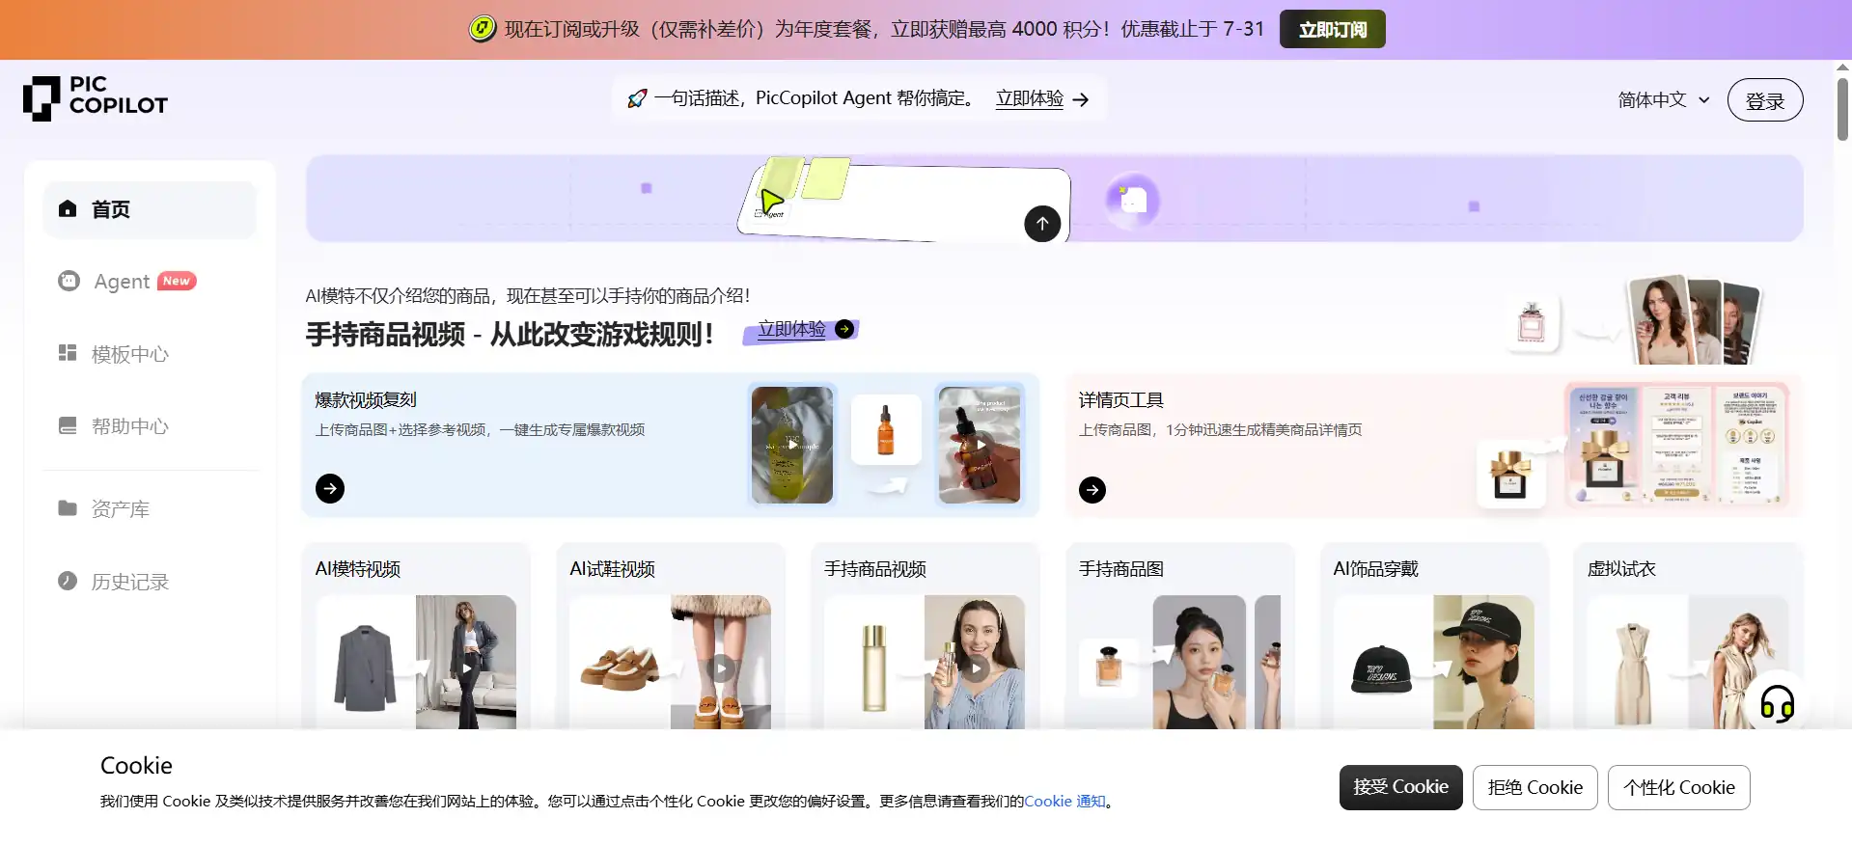The width and height of the screenshot is (1852, 845).
Task: Click the 爆款视频复刻 heading
Action: (x=366, y=399)
